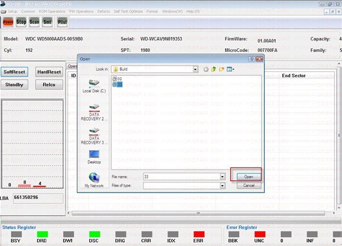Click the red UNC error indicator
This screenshot has height=246, width=342.
[260, 234]
